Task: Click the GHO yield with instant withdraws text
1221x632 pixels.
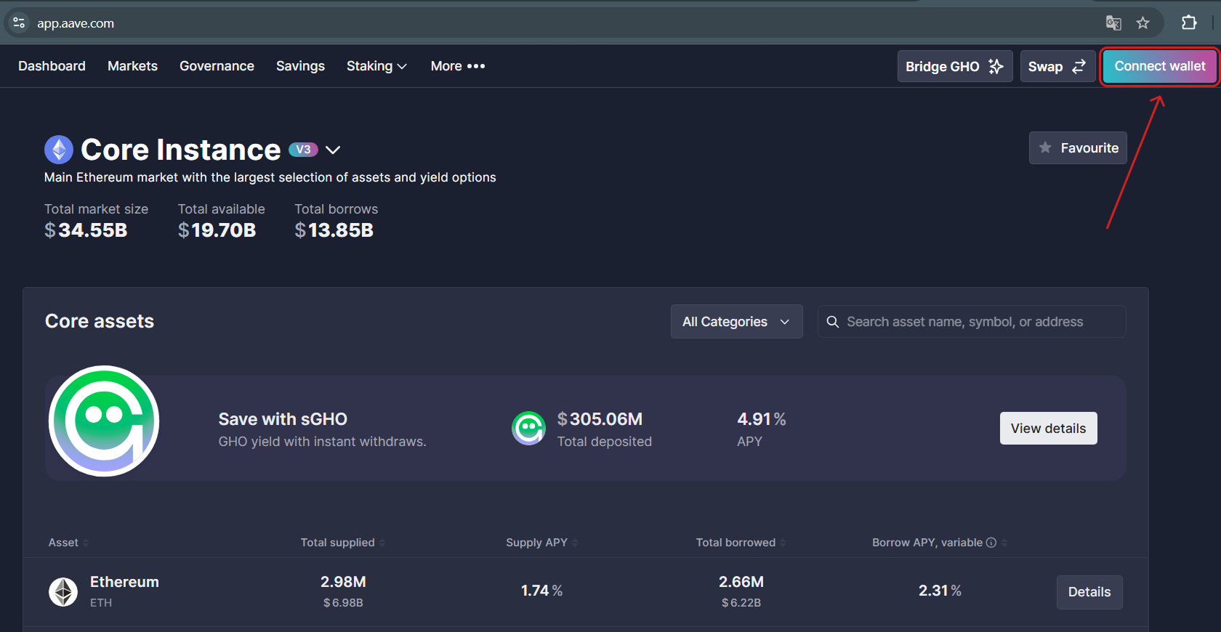Action: coord(323,442)
